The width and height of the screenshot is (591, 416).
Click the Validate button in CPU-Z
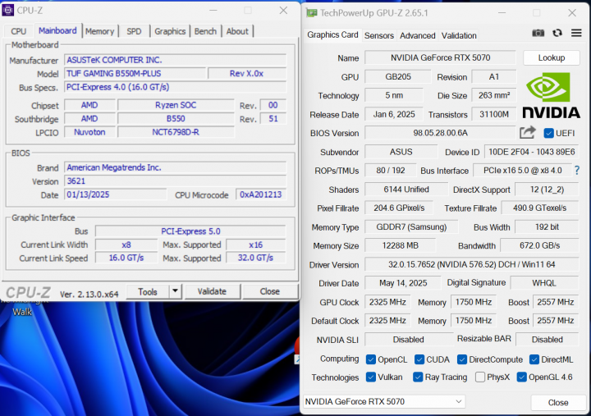coord(212,291)
